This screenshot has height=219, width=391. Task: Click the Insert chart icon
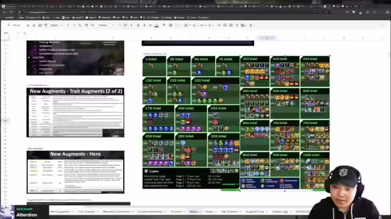click(x=231, y=26)
